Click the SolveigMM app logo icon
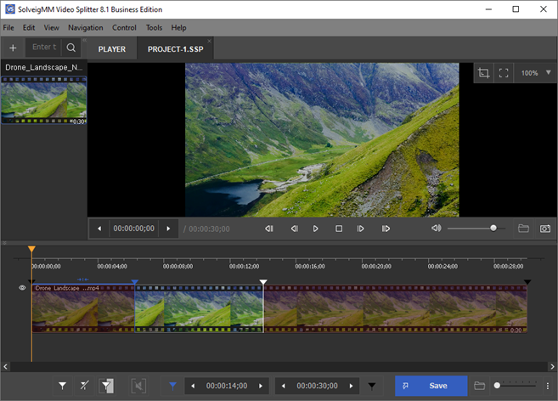Screen dimensions: 558x401 pyautogui.click(x=10, y=8)
